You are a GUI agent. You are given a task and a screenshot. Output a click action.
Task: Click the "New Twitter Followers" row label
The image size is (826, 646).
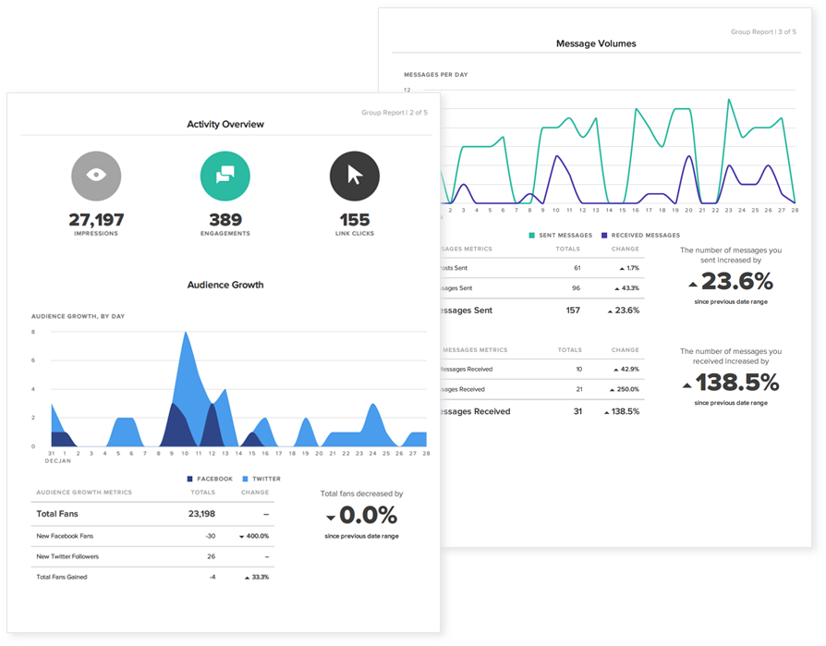[67, 557]
